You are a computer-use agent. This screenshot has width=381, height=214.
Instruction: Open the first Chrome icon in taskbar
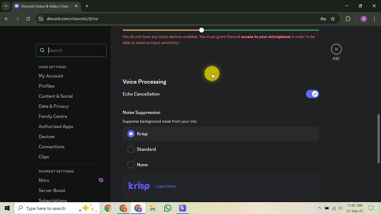(x=108, y=208)
